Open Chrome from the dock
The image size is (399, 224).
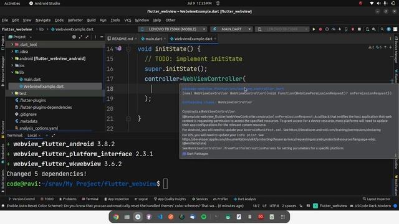[x=116, y=217]
